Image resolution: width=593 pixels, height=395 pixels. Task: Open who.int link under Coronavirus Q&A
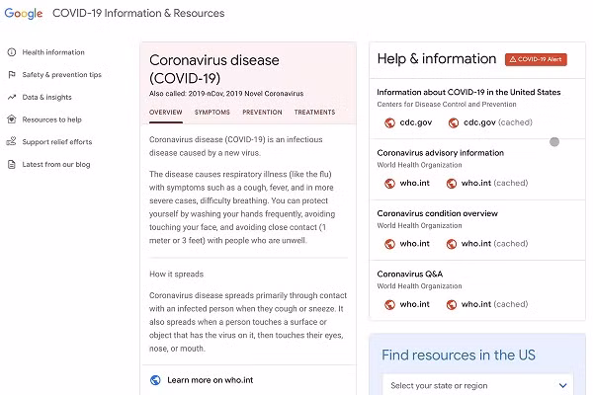click(x=414, y=305)
